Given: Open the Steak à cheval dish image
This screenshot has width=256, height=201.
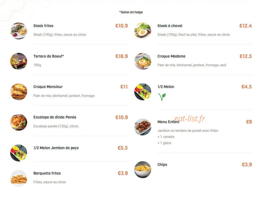Looking at the screenshot, I should 143,31.
